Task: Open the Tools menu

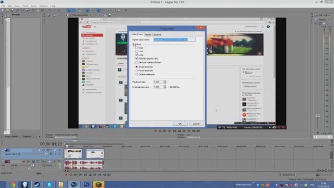Action: point(33,6)
